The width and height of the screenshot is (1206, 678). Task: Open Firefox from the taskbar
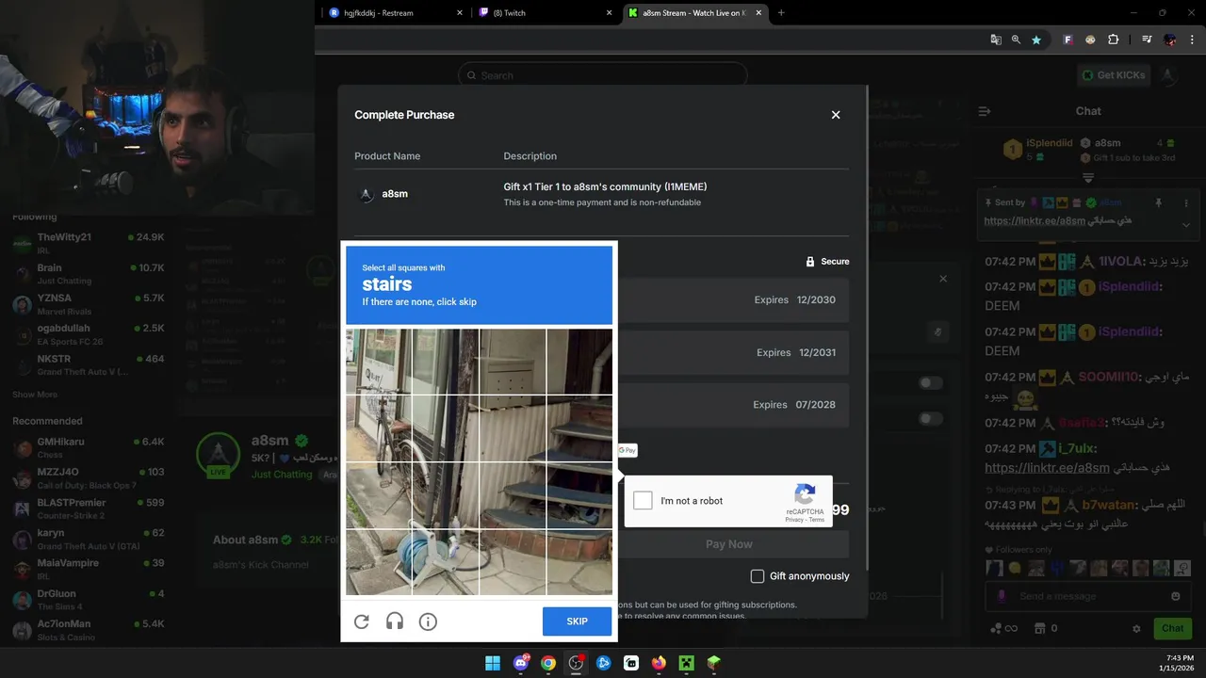pyautogui.click(x=659, y=663)
